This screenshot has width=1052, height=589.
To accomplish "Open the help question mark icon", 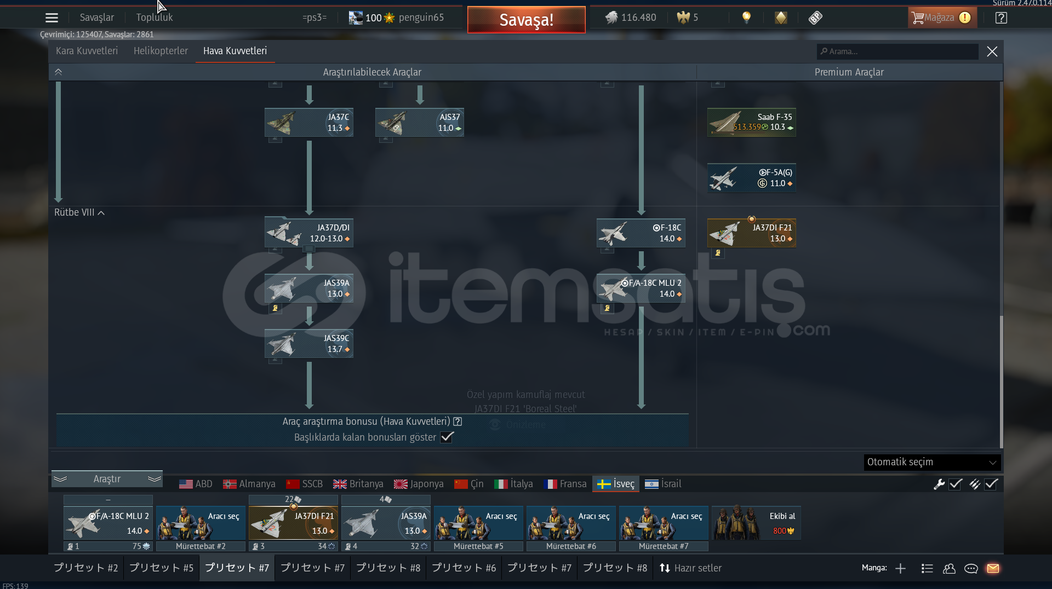I will pos(1001,18).
